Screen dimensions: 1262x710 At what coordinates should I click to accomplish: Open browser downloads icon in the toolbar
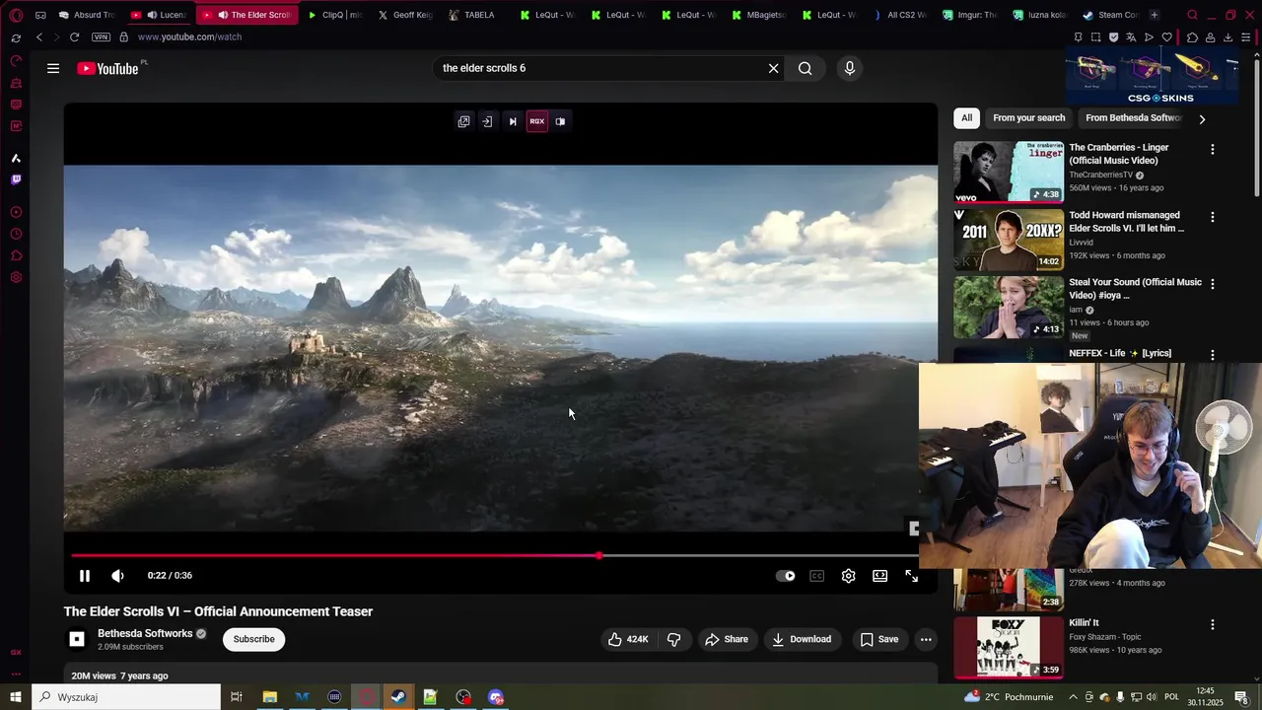(x=1228, y=37)
